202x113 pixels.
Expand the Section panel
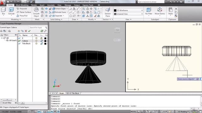pyautogui.click(x=107, y=19)
